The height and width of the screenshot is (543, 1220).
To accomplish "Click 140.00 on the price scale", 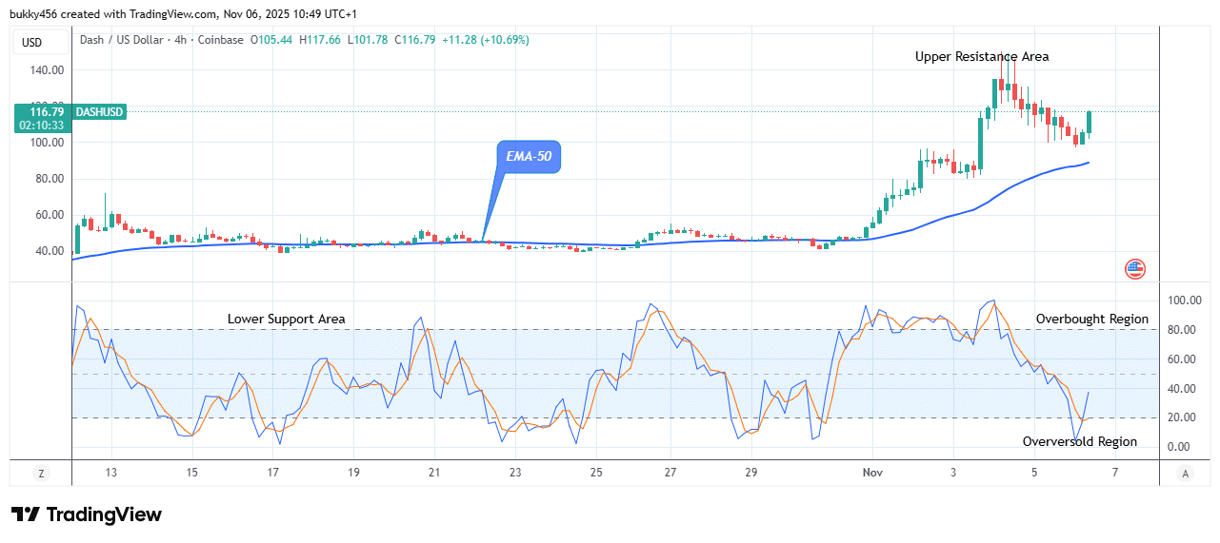I will point(47,70).
